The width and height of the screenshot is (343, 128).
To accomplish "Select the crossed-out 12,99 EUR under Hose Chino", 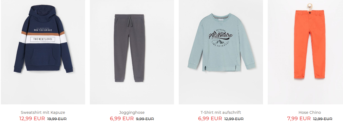I will coord(322,119).
